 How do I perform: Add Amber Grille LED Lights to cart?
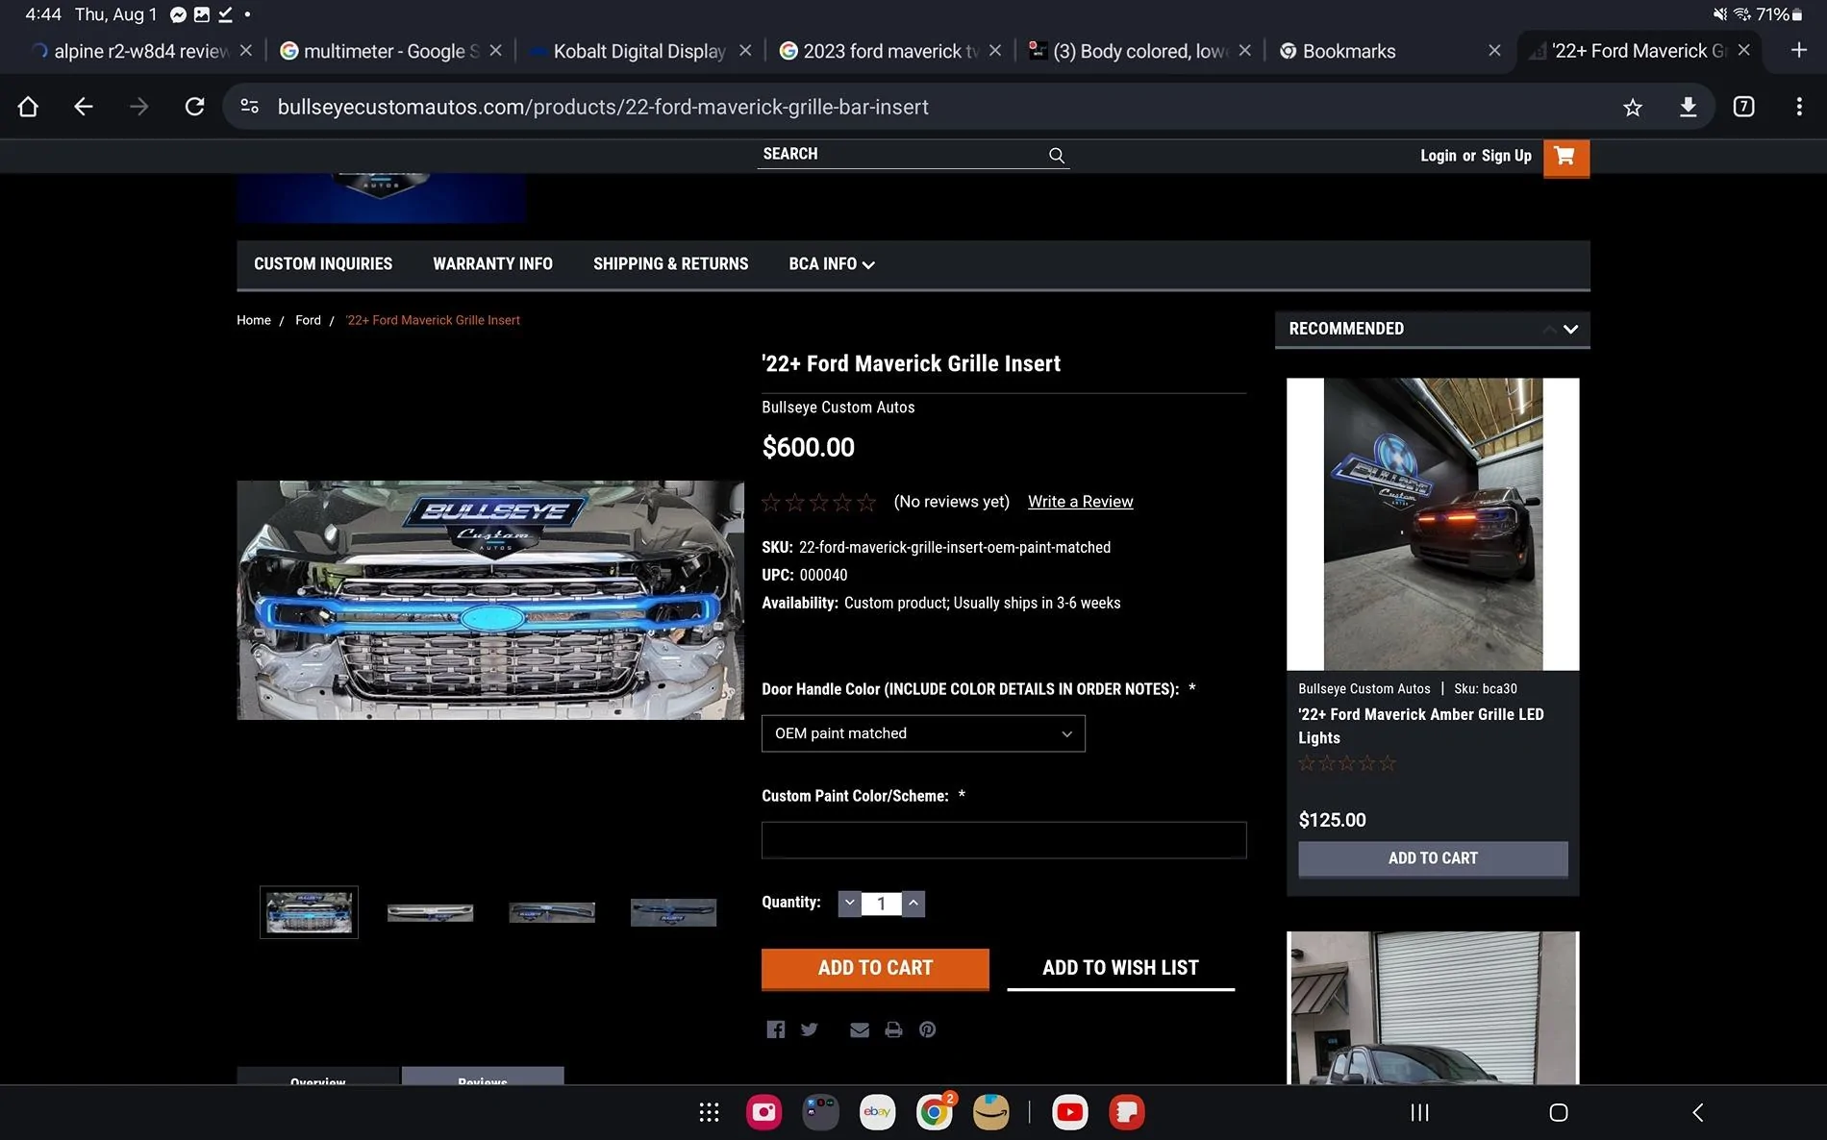(x=1433, y=858)
